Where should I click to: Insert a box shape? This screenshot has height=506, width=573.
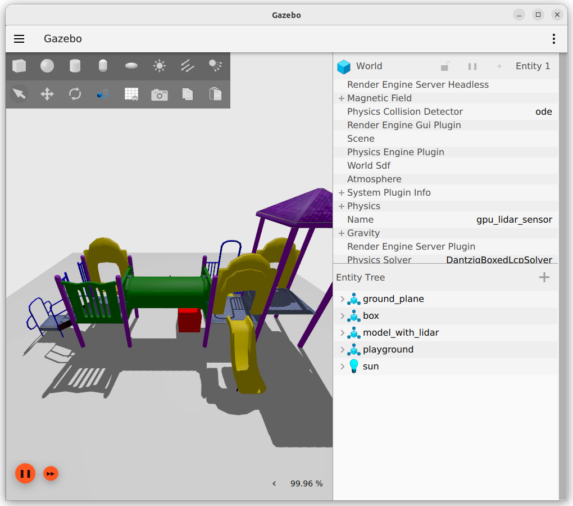(x=19, y=66)
